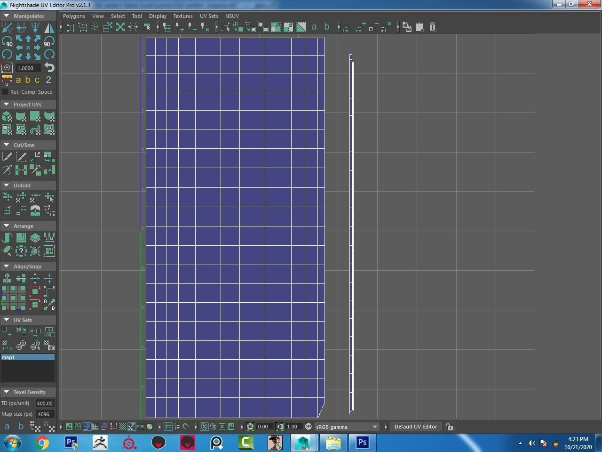
Task: Click the yellow 'a' button in Manipulator
Action: [18, 80]
